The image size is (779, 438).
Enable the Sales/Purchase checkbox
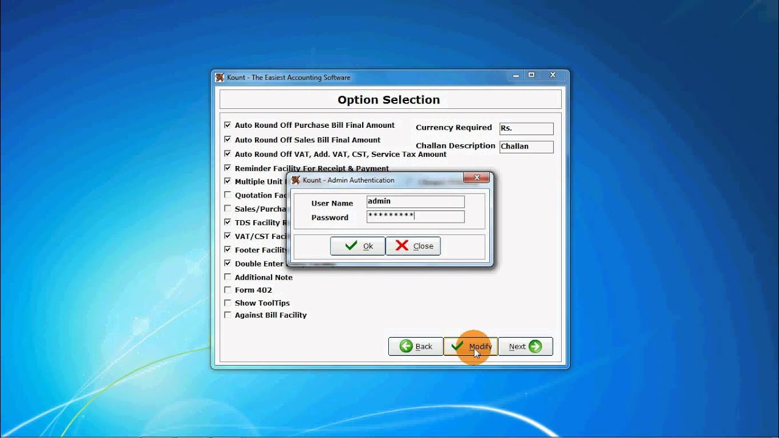[228, 209]
